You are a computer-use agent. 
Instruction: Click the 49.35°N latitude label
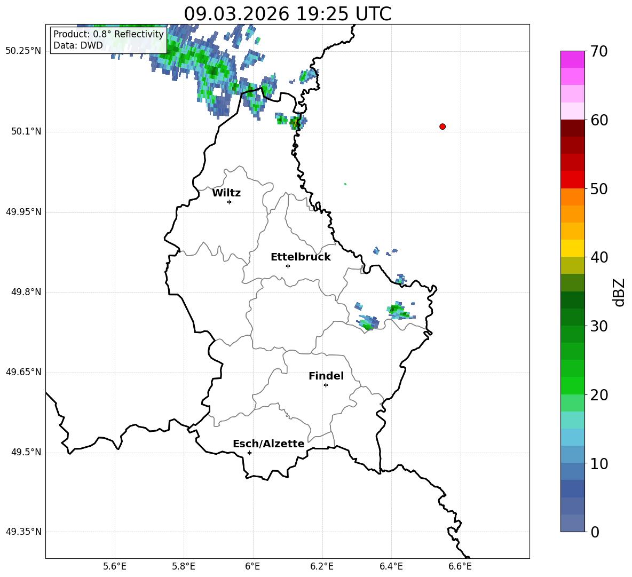(23, 532)
